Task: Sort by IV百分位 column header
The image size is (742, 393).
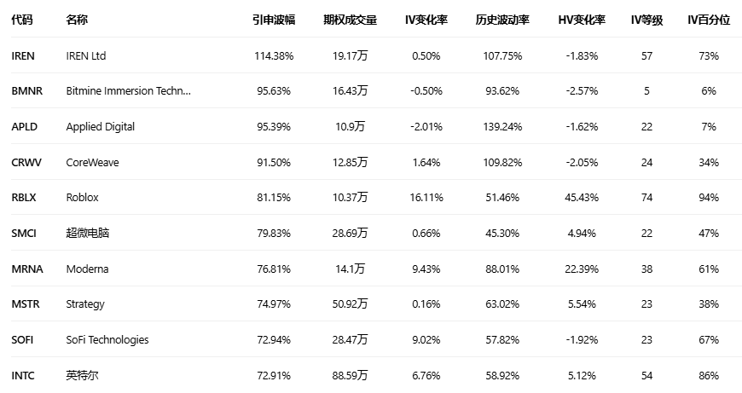Action: click(x=709, y=20)
